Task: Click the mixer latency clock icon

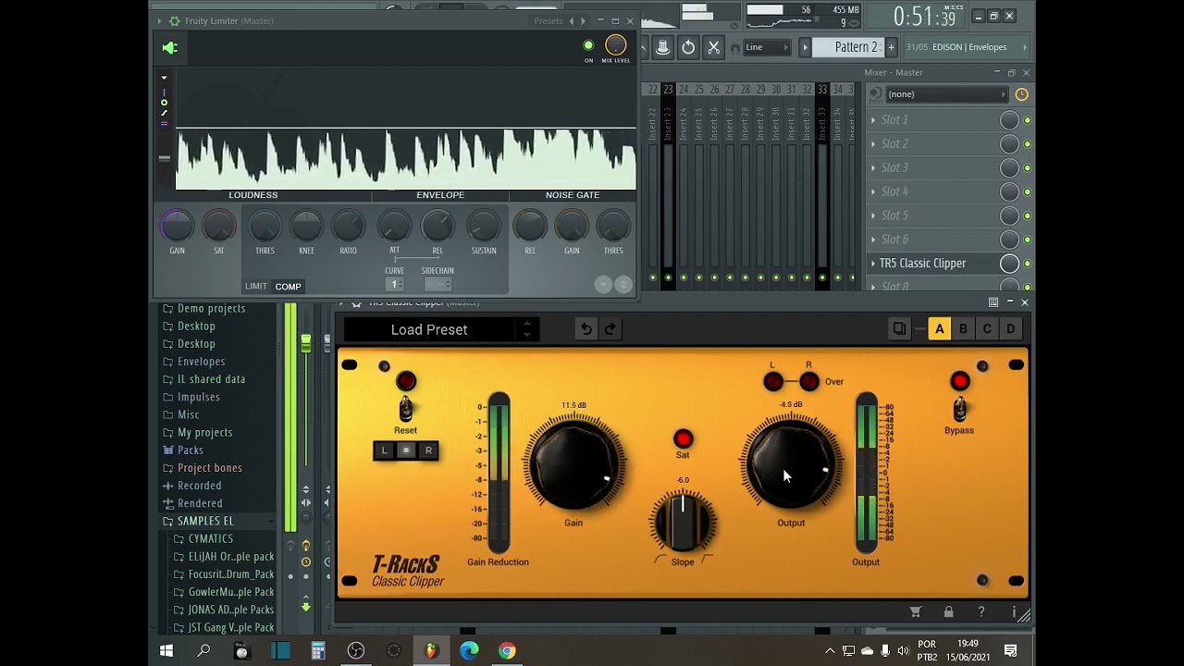Action: coord(1021,94)
